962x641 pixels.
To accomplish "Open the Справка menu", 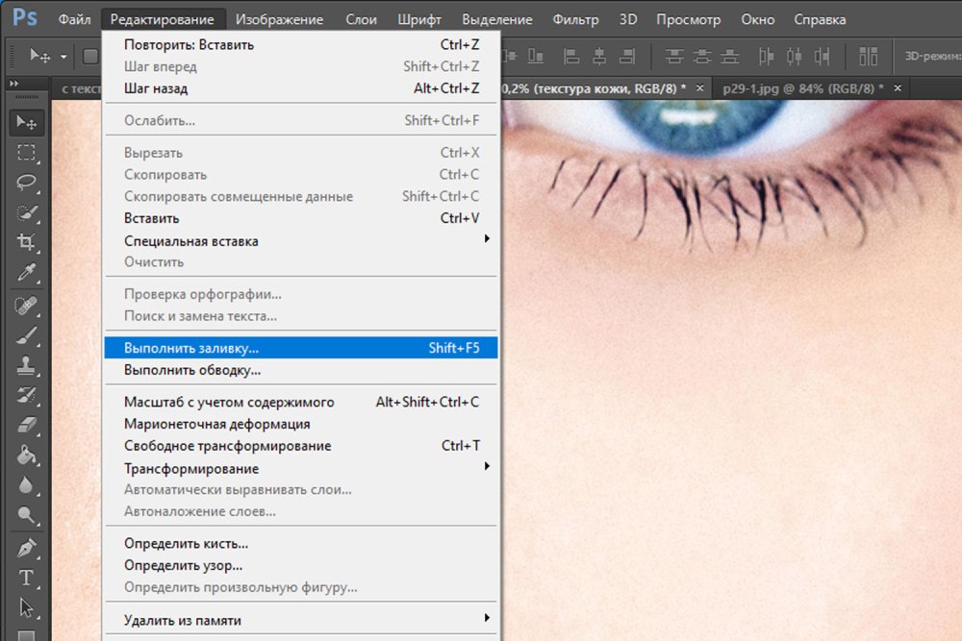I will 820,19.
